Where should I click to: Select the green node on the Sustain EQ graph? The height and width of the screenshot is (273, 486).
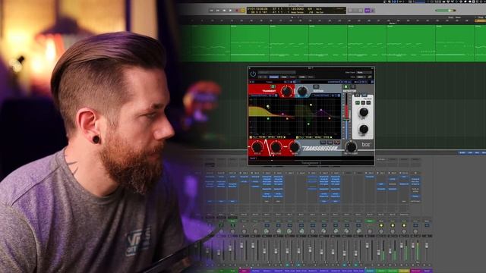point(308,124)
